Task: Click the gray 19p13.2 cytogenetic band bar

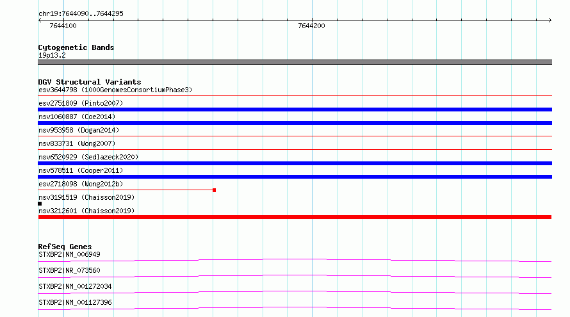Action: point(295,62)
